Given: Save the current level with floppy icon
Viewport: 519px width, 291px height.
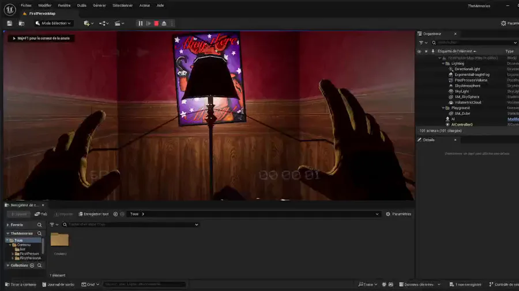Looking at the screenshot, I should (x=10, y=24).
